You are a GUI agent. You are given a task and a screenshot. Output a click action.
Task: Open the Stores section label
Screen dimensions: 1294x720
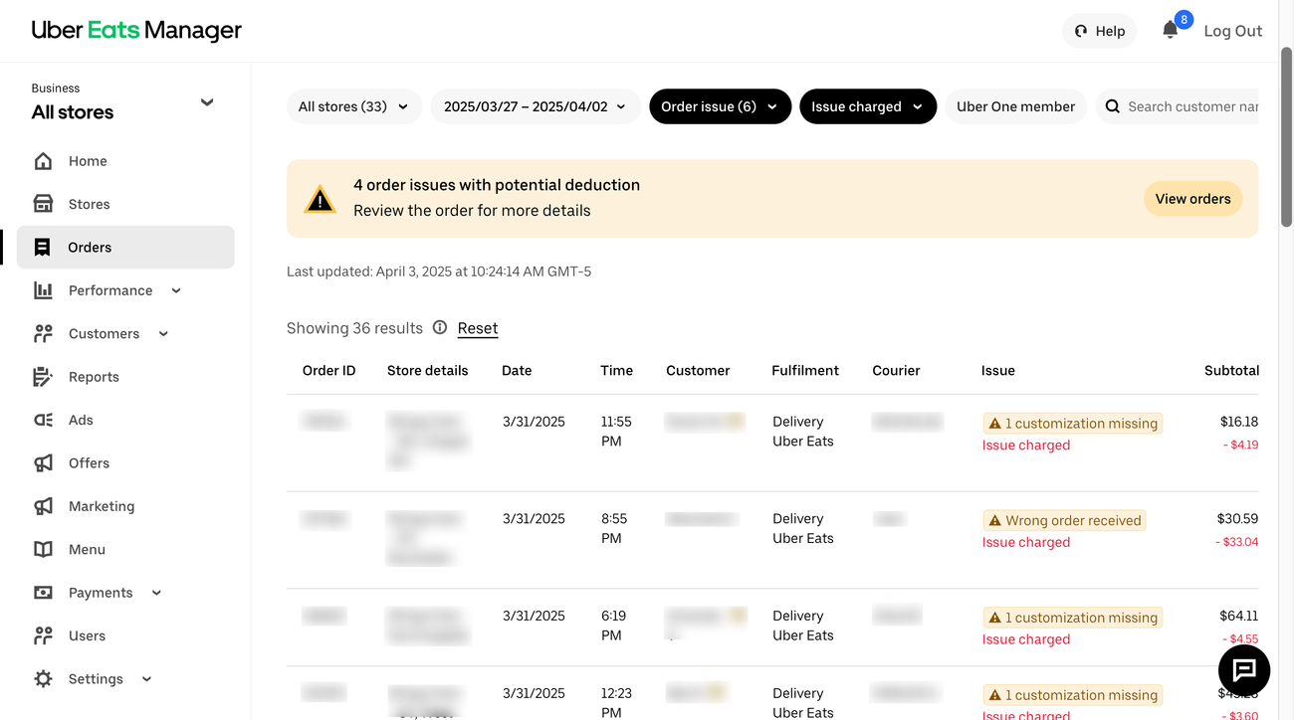[90, 204]
